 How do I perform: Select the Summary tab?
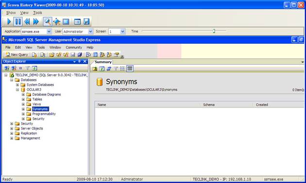tap(103, 62)
